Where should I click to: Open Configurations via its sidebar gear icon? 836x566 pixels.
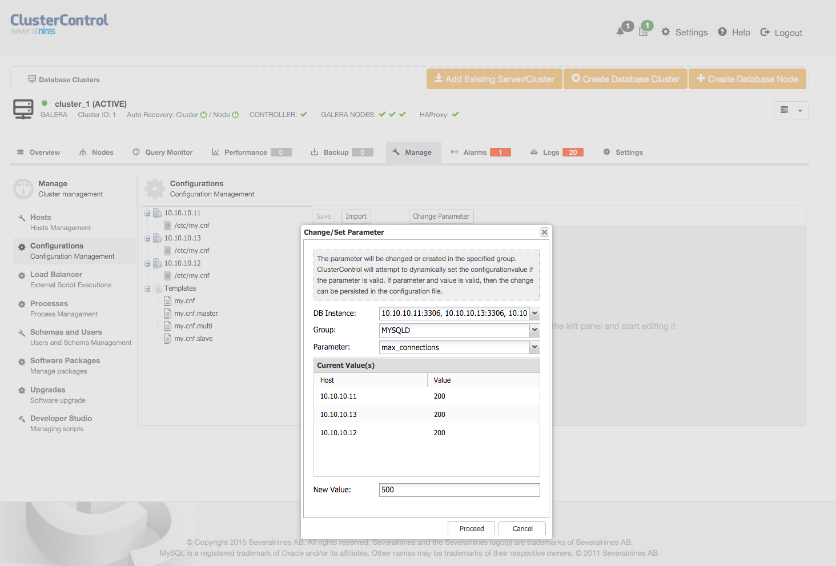pyautogui.click(x=22, y=247)
